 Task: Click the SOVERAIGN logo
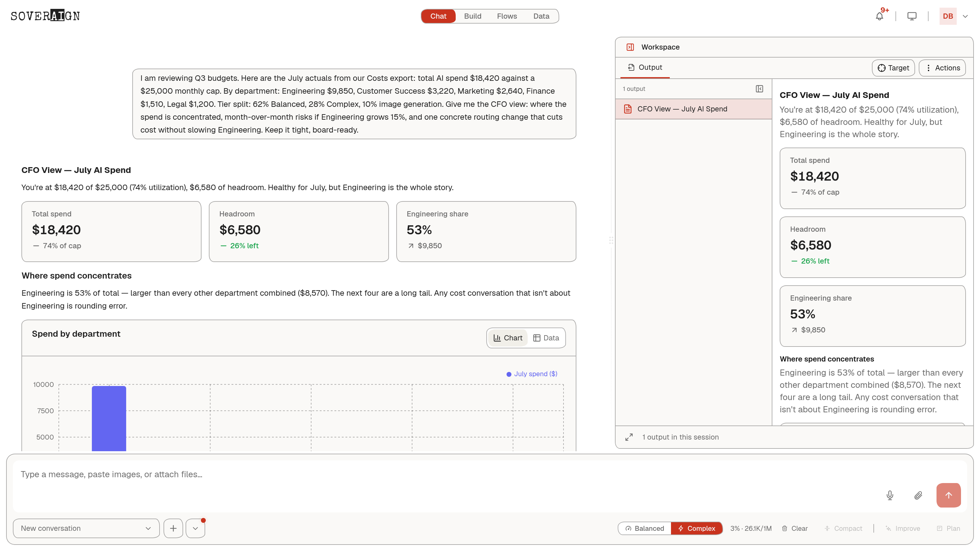[x=45, y=16]
